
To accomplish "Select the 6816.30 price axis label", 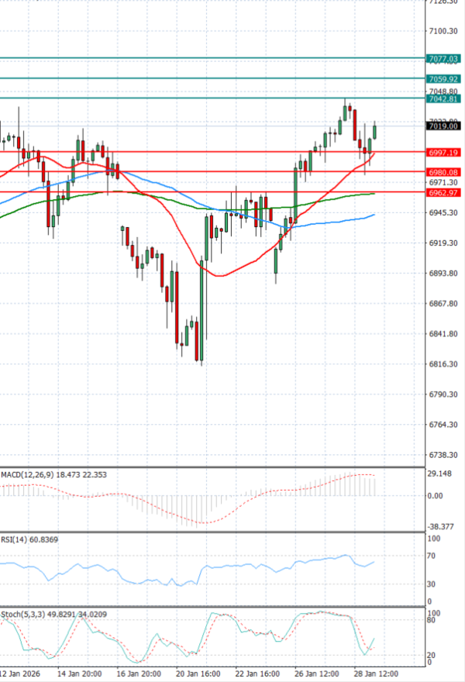I will tap(443, 364).
